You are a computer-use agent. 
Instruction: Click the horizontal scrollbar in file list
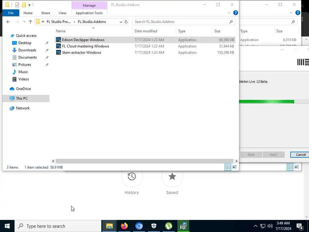coord(144,161)
